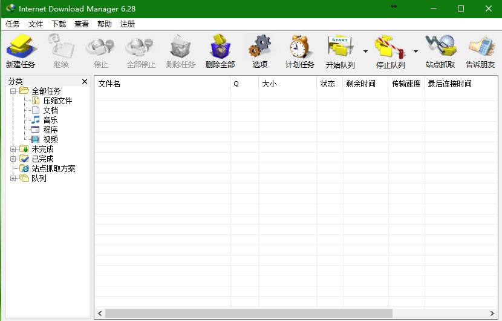Image resolution: width=502 pixels, height=321 pixels.
Task: Select the 文档 category
Action: pyautogui.click(x=51, y=110)
